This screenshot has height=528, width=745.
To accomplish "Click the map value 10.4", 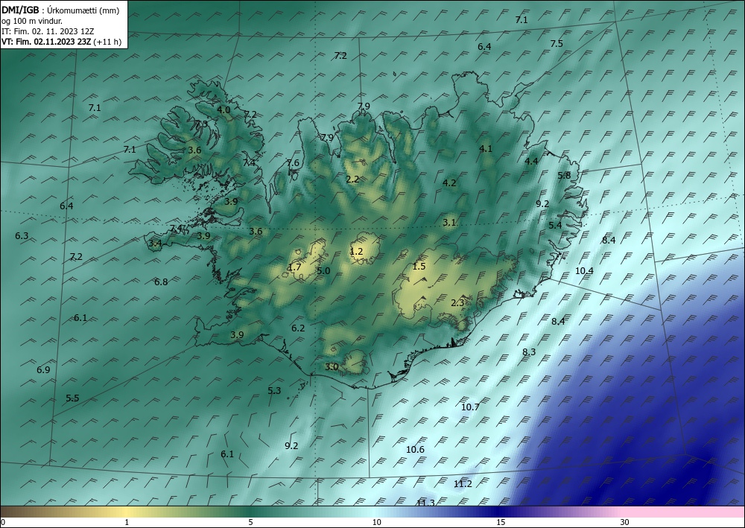I will click(x=584, y=270).
